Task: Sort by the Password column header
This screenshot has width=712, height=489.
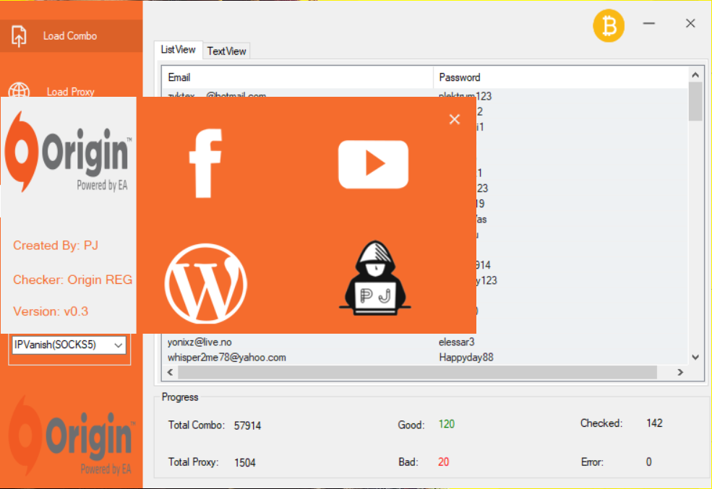Action: (560, 77)
